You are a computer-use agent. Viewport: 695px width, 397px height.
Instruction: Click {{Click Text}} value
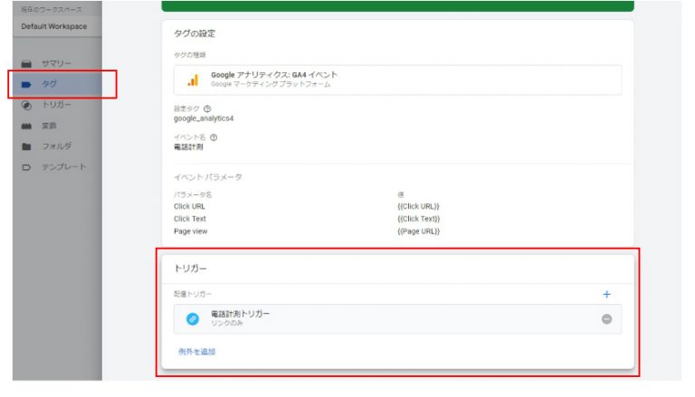418,219
